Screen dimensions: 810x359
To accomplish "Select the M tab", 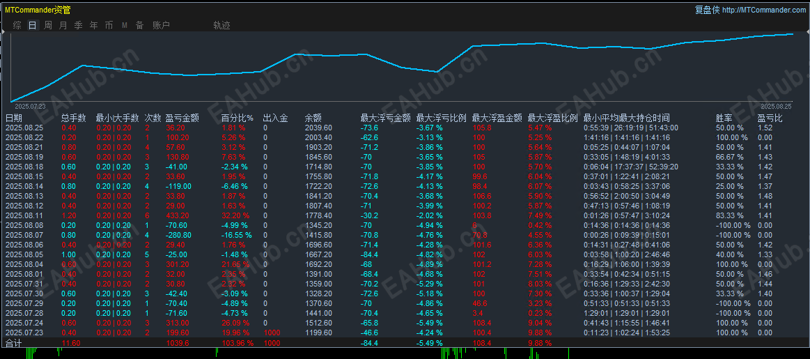I will [x=125, y=25].
